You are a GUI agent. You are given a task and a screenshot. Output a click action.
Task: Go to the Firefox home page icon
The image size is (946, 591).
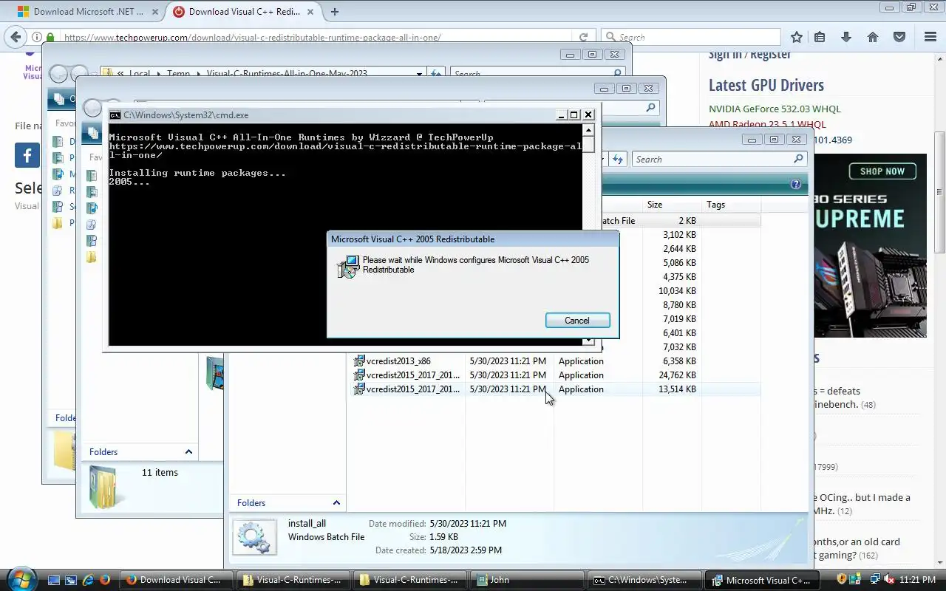(x=873, y=37)
